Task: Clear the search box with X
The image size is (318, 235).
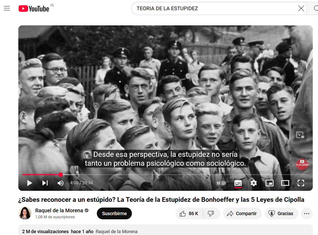Action: (301, 8)
